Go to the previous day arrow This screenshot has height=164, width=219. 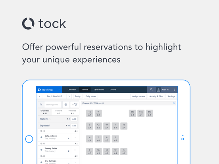(40, 96)
